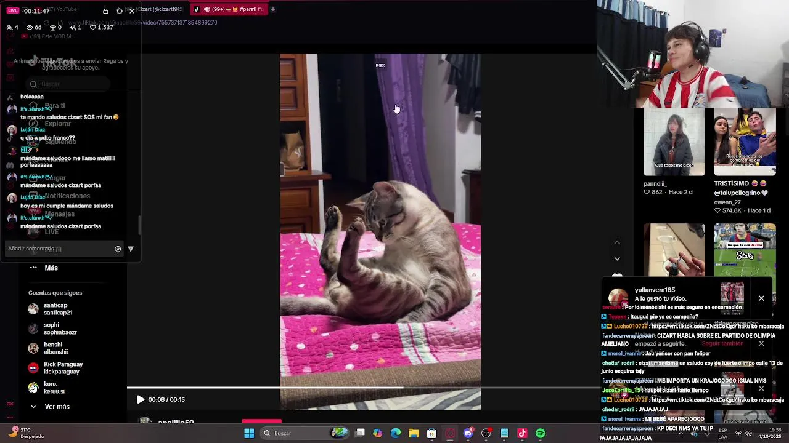Open Spotify from the taskbar
Viewport: 789px width, 443px height.
pos(541,433)
